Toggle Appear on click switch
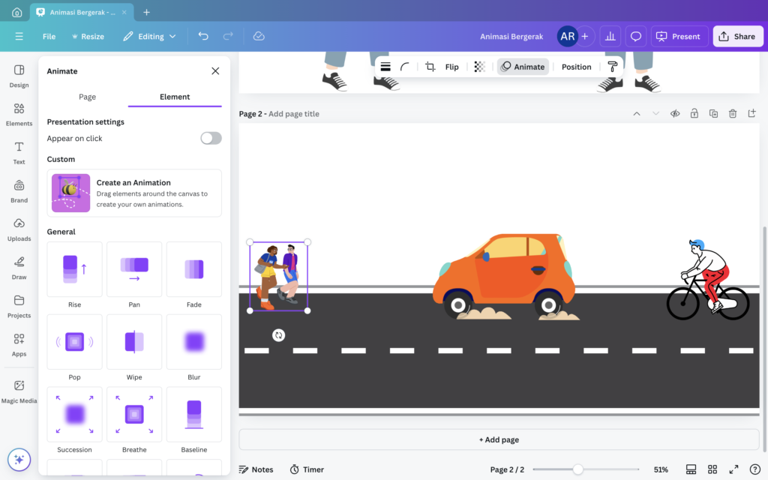 pyautogui.click(x=211, y=138)
